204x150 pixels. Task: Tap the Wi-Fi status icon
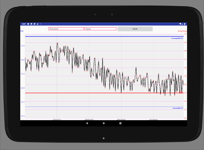click(x=180, y=24)
